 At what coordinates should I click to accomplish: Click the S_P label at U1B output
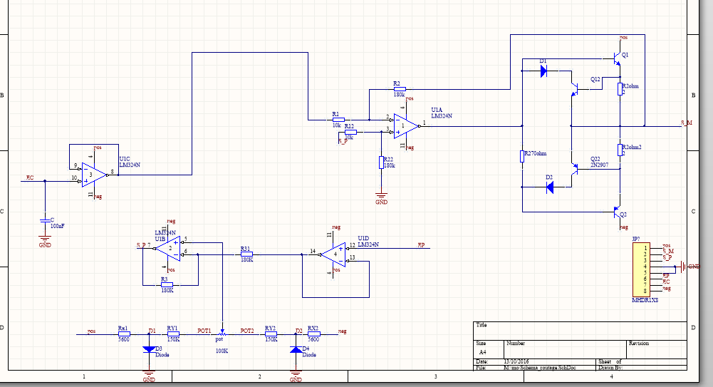tap(142, 245)
